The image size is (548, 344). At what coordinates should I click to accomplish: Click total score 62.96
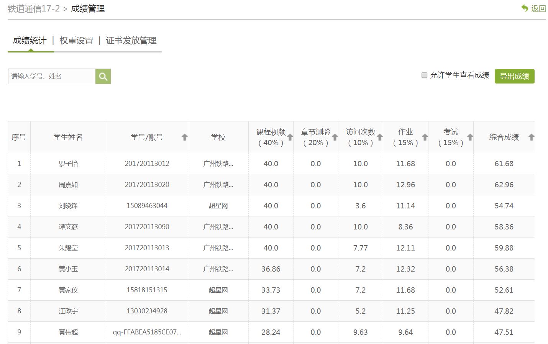pyautogui.click(x=504, y=185)
